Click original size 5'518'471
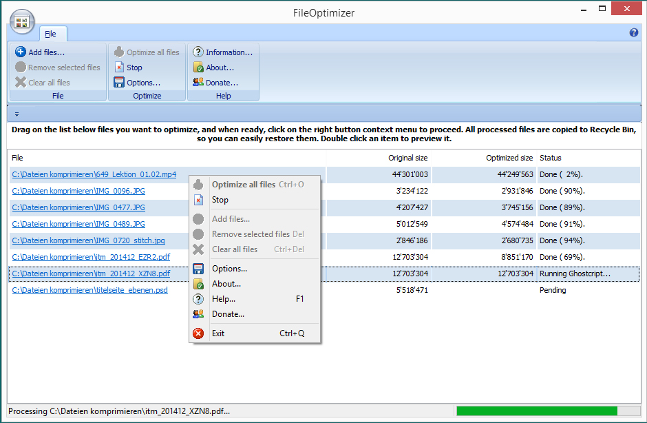This screenshot has width=647, height=423. pos(412,290)
